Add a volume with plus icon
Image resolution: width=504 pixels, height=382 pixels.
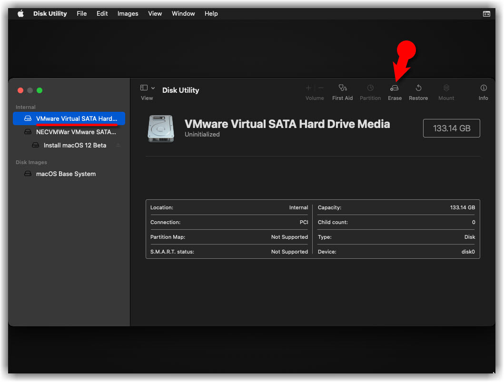pyautogui.click(x=308, y=88)
